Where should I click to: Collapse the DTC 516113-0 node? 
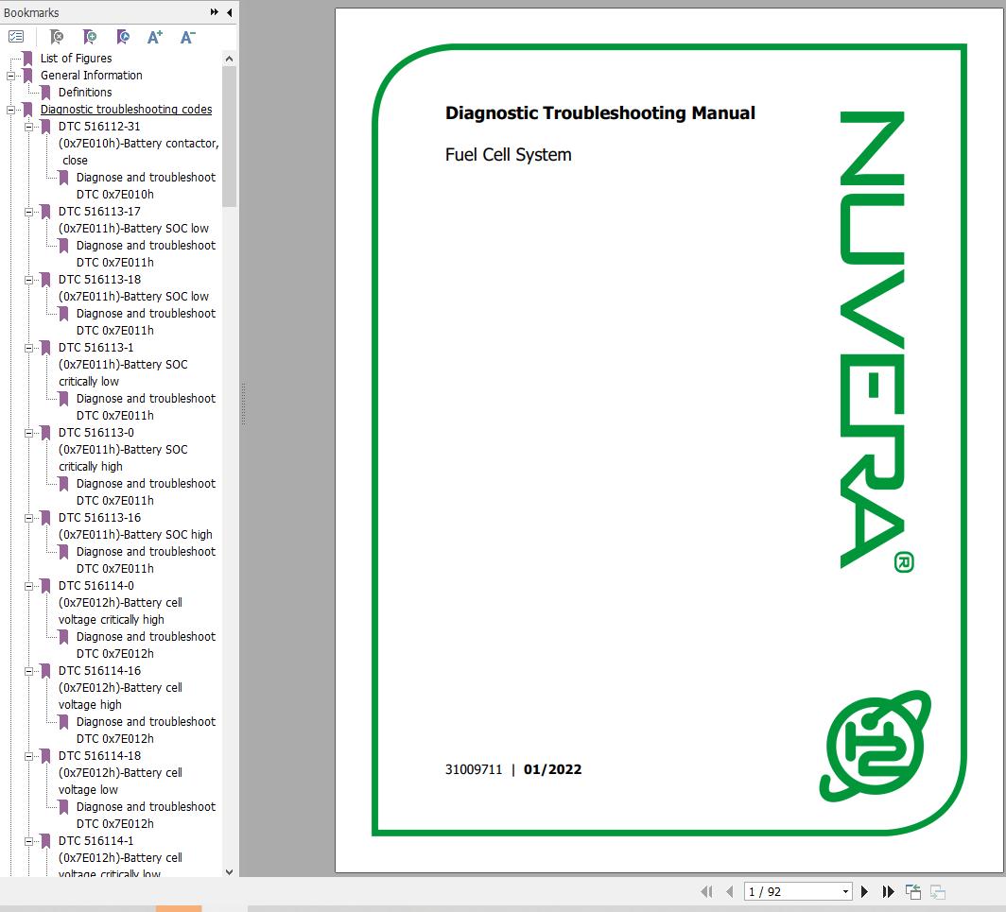point(28,433)
